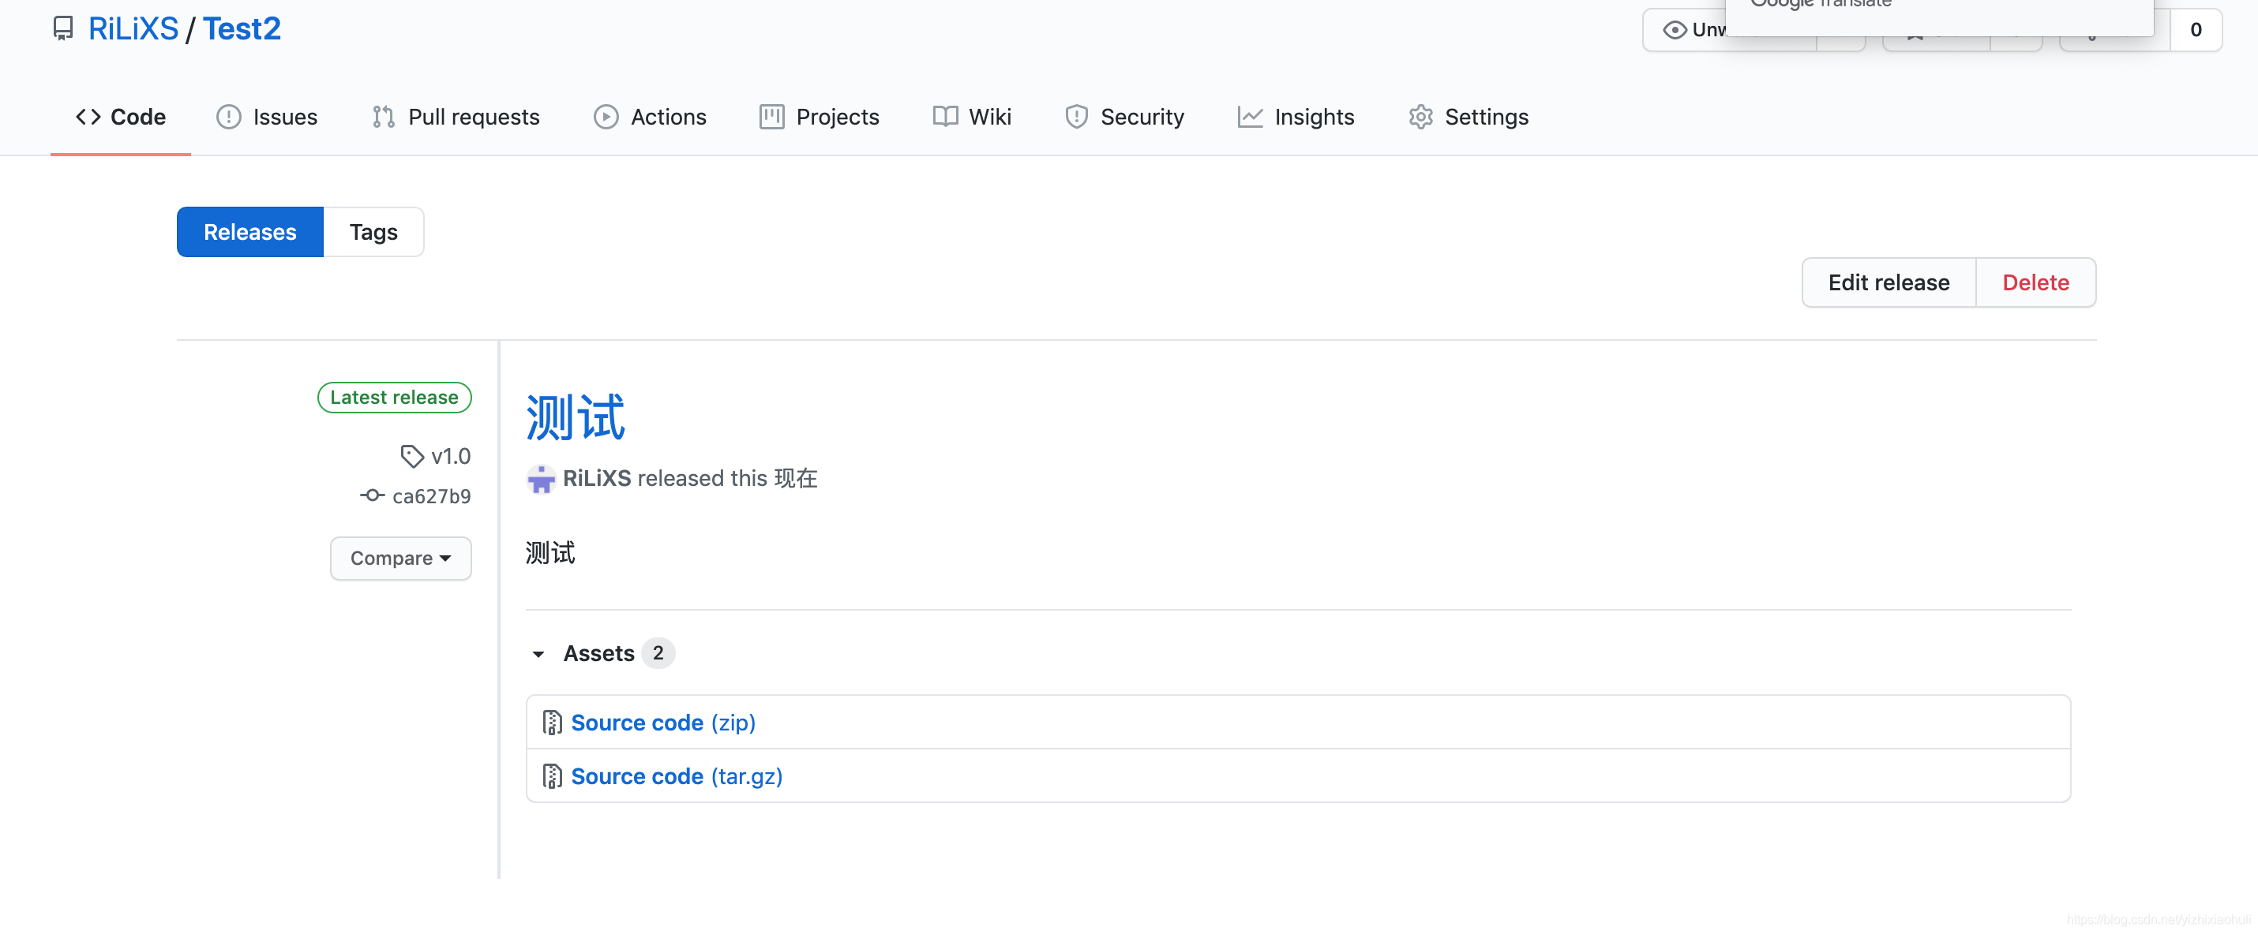The image size is (2258, 934).
Task: Click Edit release button
Action: [1888, 282]
